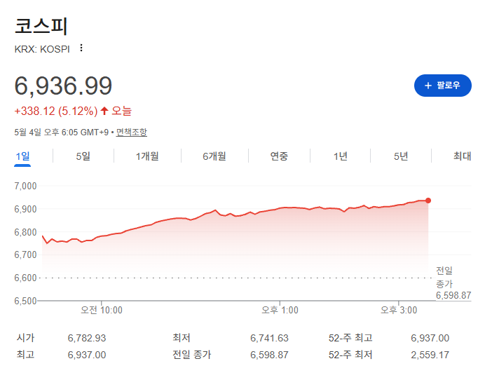Click the 전일 종가 6,598.87 chart annotation
Viewport: 485px width, 387px height.
pos(453,283)
